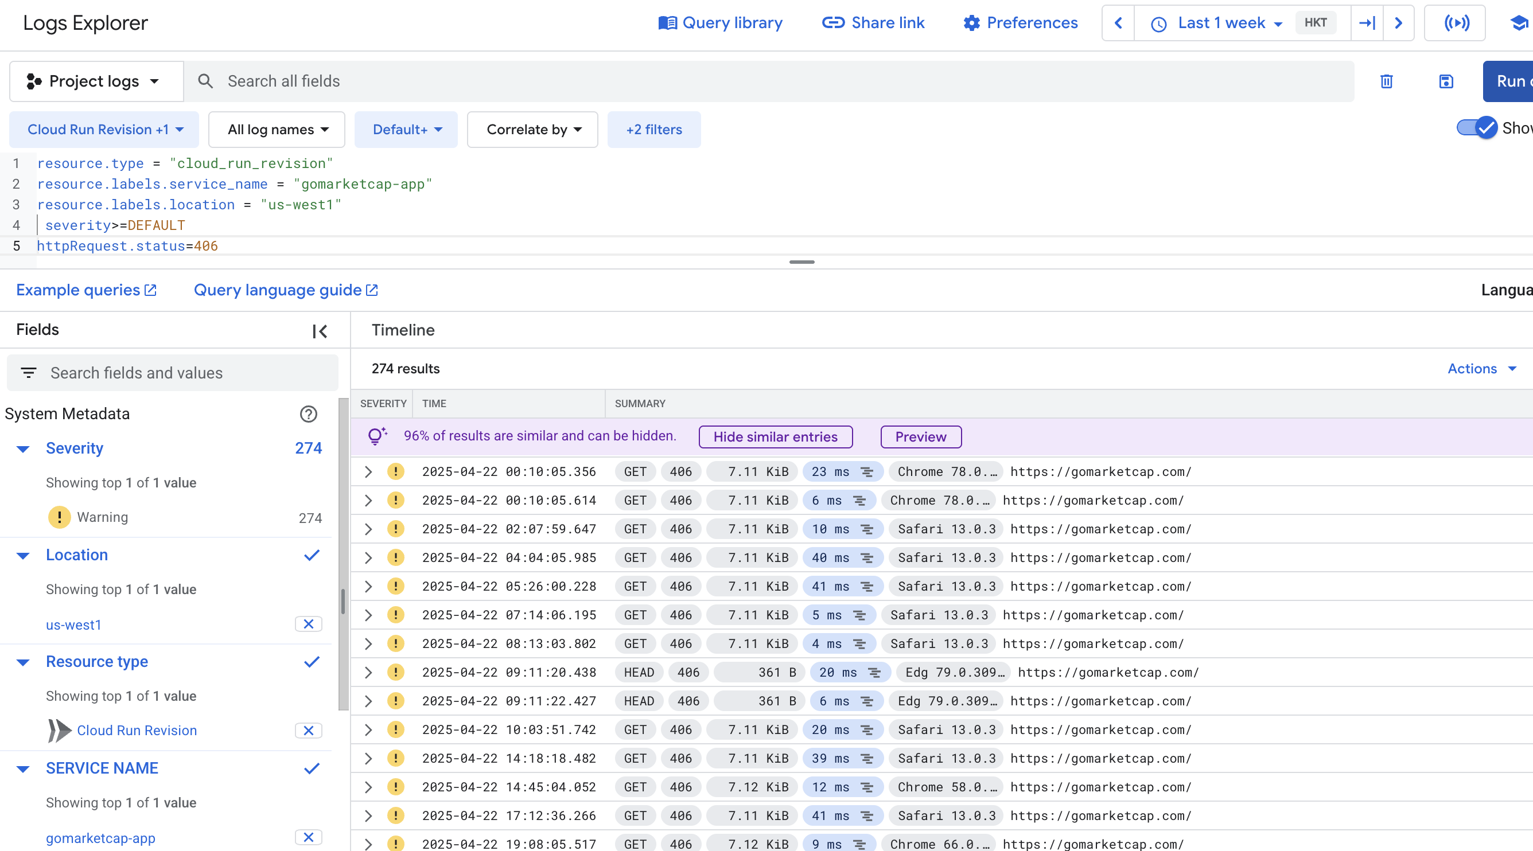Image resolution: width=1533 pixels, height=851 pixels.
Task: Expand the 02:07:59.647 log entry
Action: pyautogui.click(x=368, y=529)
